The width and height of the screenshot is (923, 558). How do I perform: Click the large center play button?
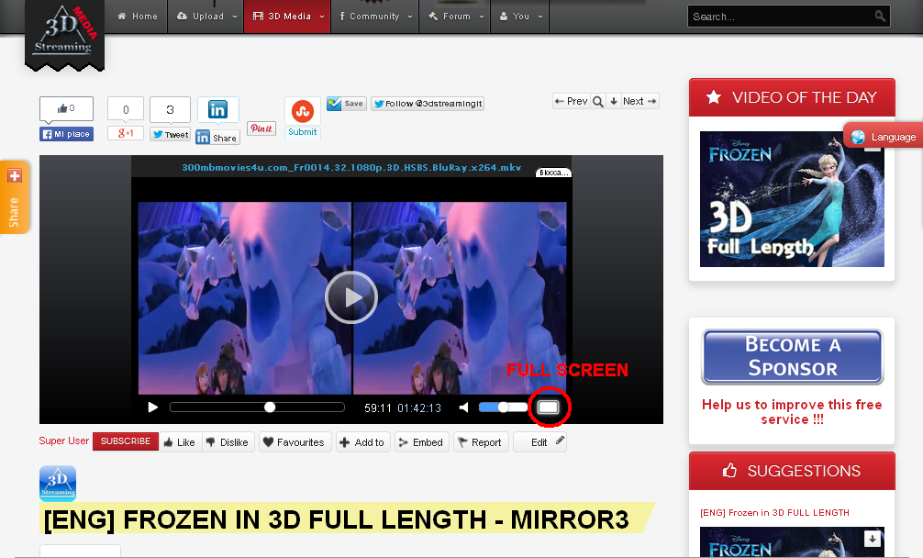coord(351,297)
